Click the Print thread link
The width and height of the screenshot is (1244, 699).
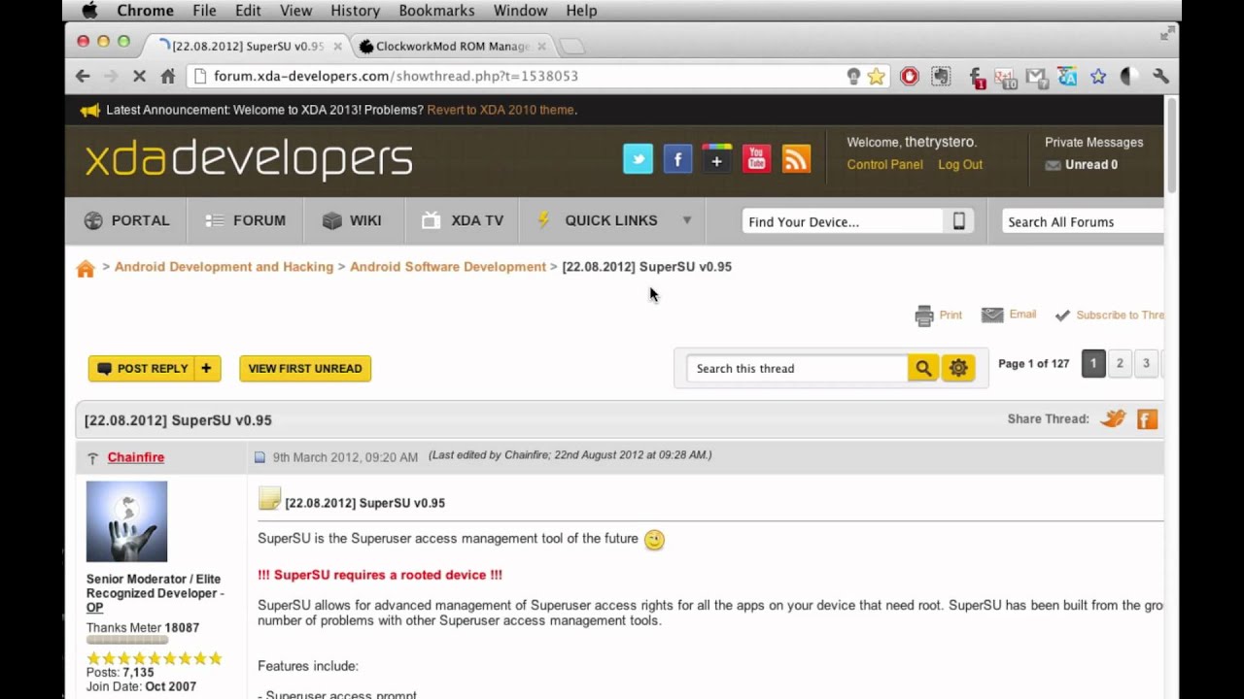[939, 315]
